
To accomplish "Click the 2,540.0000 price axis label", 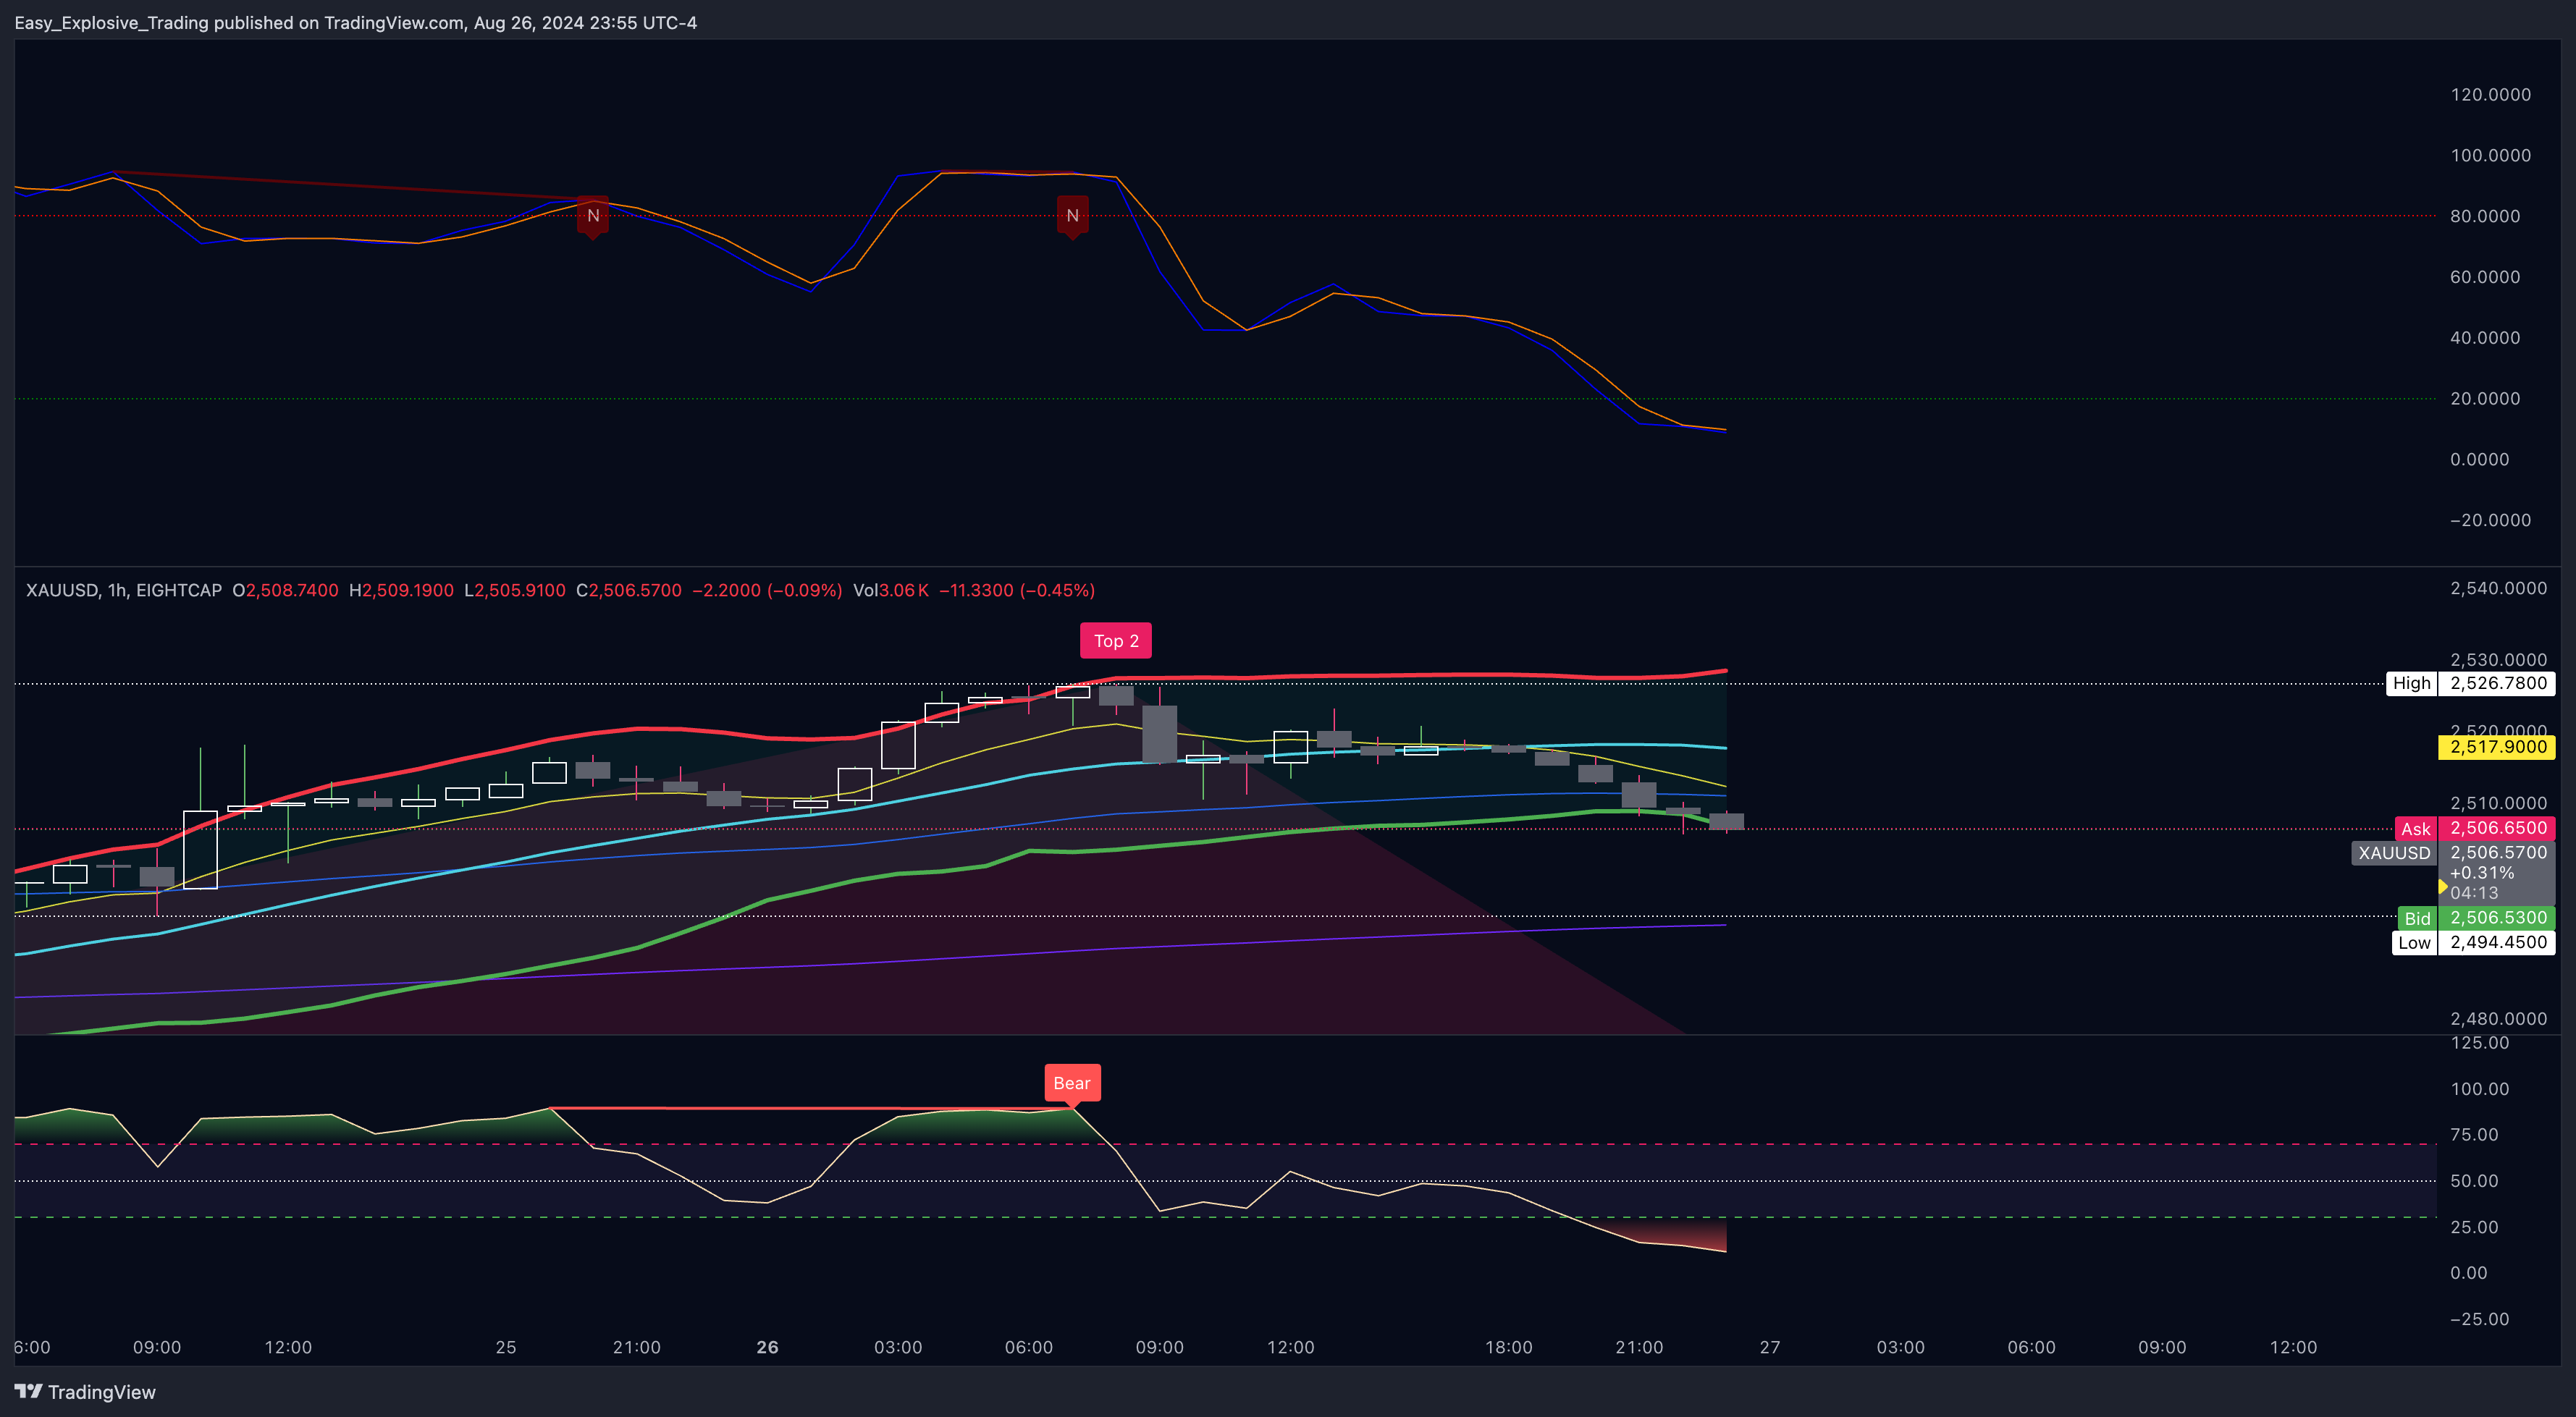I will coord(2498,588).
